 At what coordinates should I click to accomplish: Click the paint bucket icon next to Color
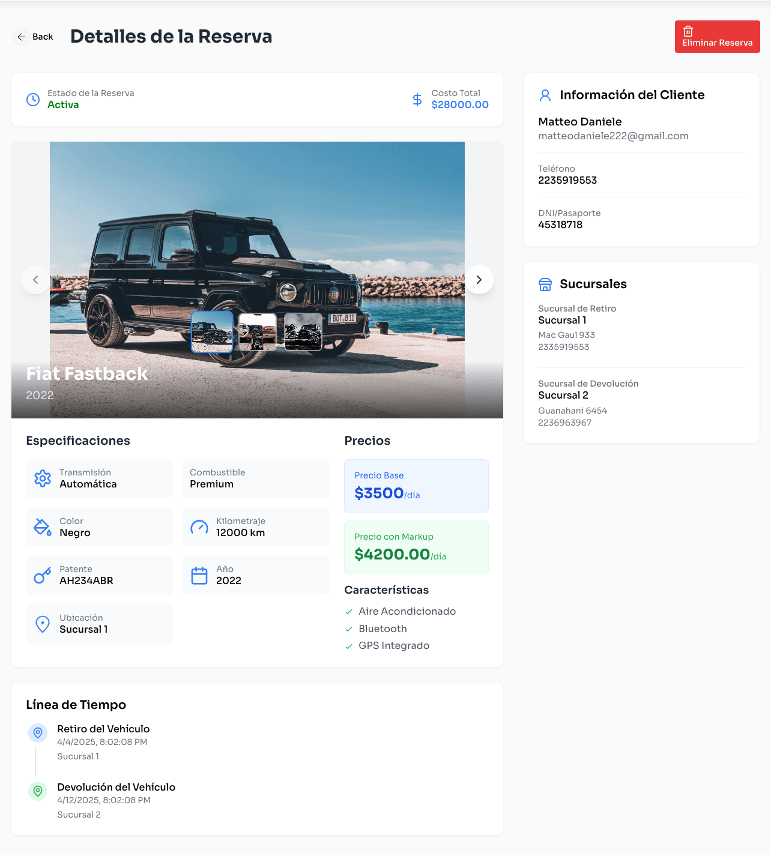point(43,527)
